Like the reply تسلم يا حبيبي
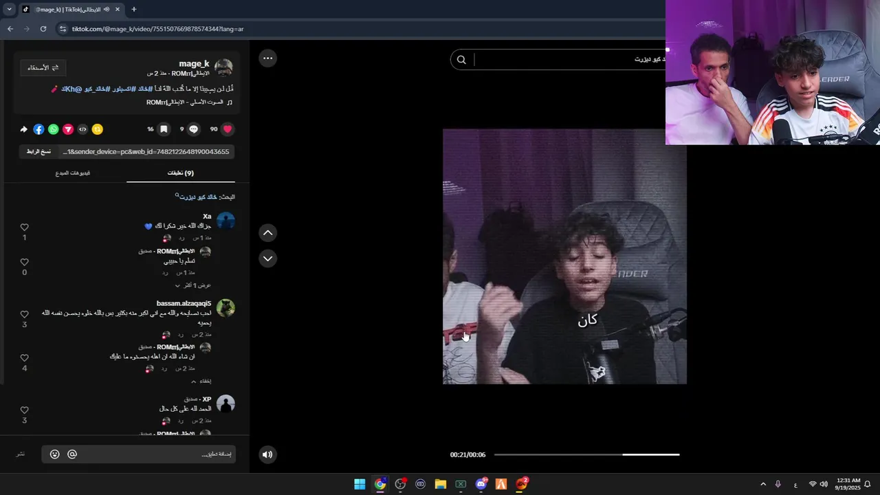The height and width of the screenshot is (495, 880). coord(25,262)
